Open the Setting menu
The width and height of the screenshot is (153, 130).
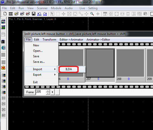point(93,8)
